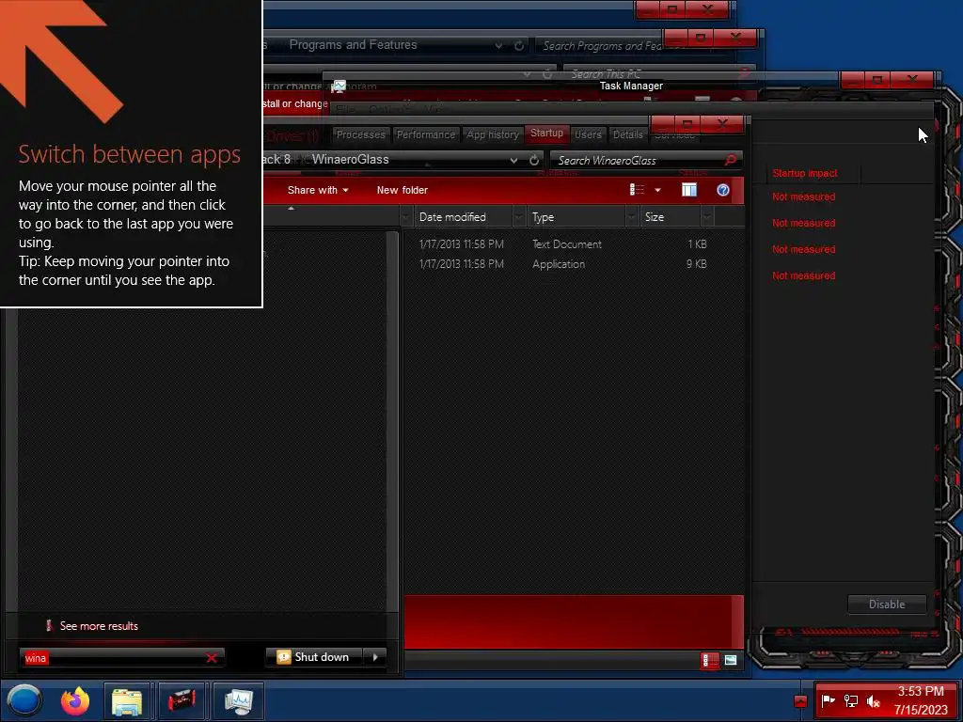963x722 pixels.
Task: Click the 9 KB size cell
Action: coord(697,264)
